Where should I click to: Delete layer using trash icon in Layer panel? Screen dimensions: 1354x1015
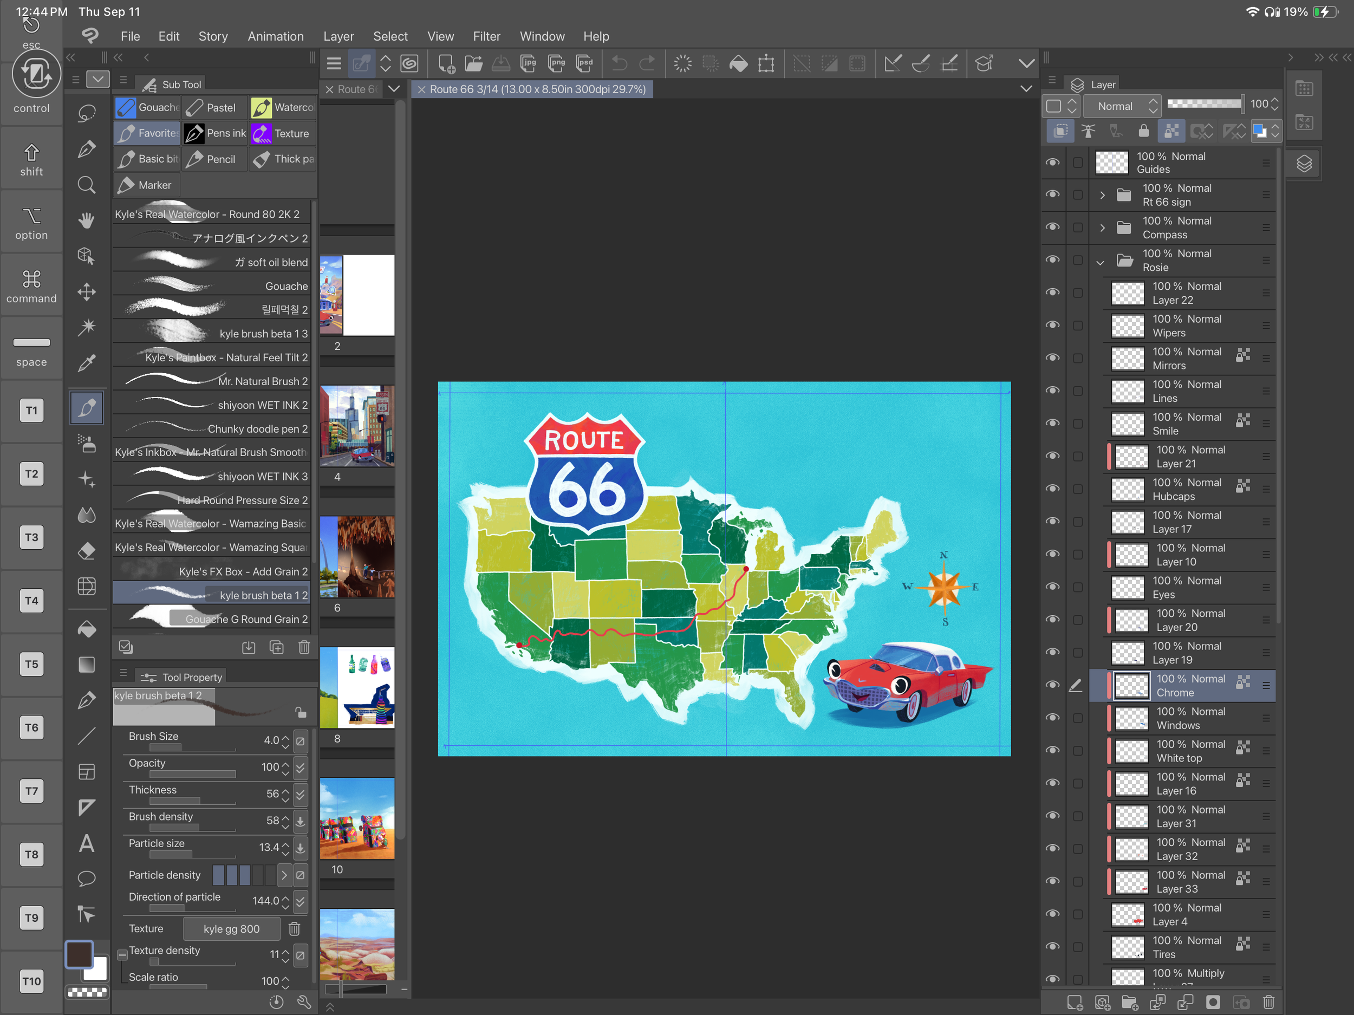tap(1268, 1002)
